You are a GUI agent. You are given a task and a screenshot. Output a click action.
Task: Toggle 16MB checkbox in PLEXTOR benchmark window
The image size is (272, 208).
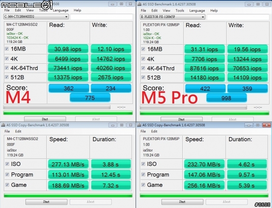coord(143,49)
